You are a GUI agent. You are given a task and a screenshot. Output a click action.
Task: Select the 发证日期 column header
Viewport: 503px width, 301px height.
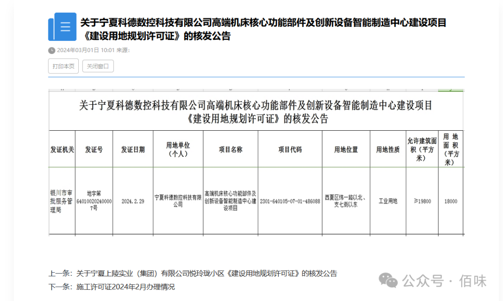point(133,149)
